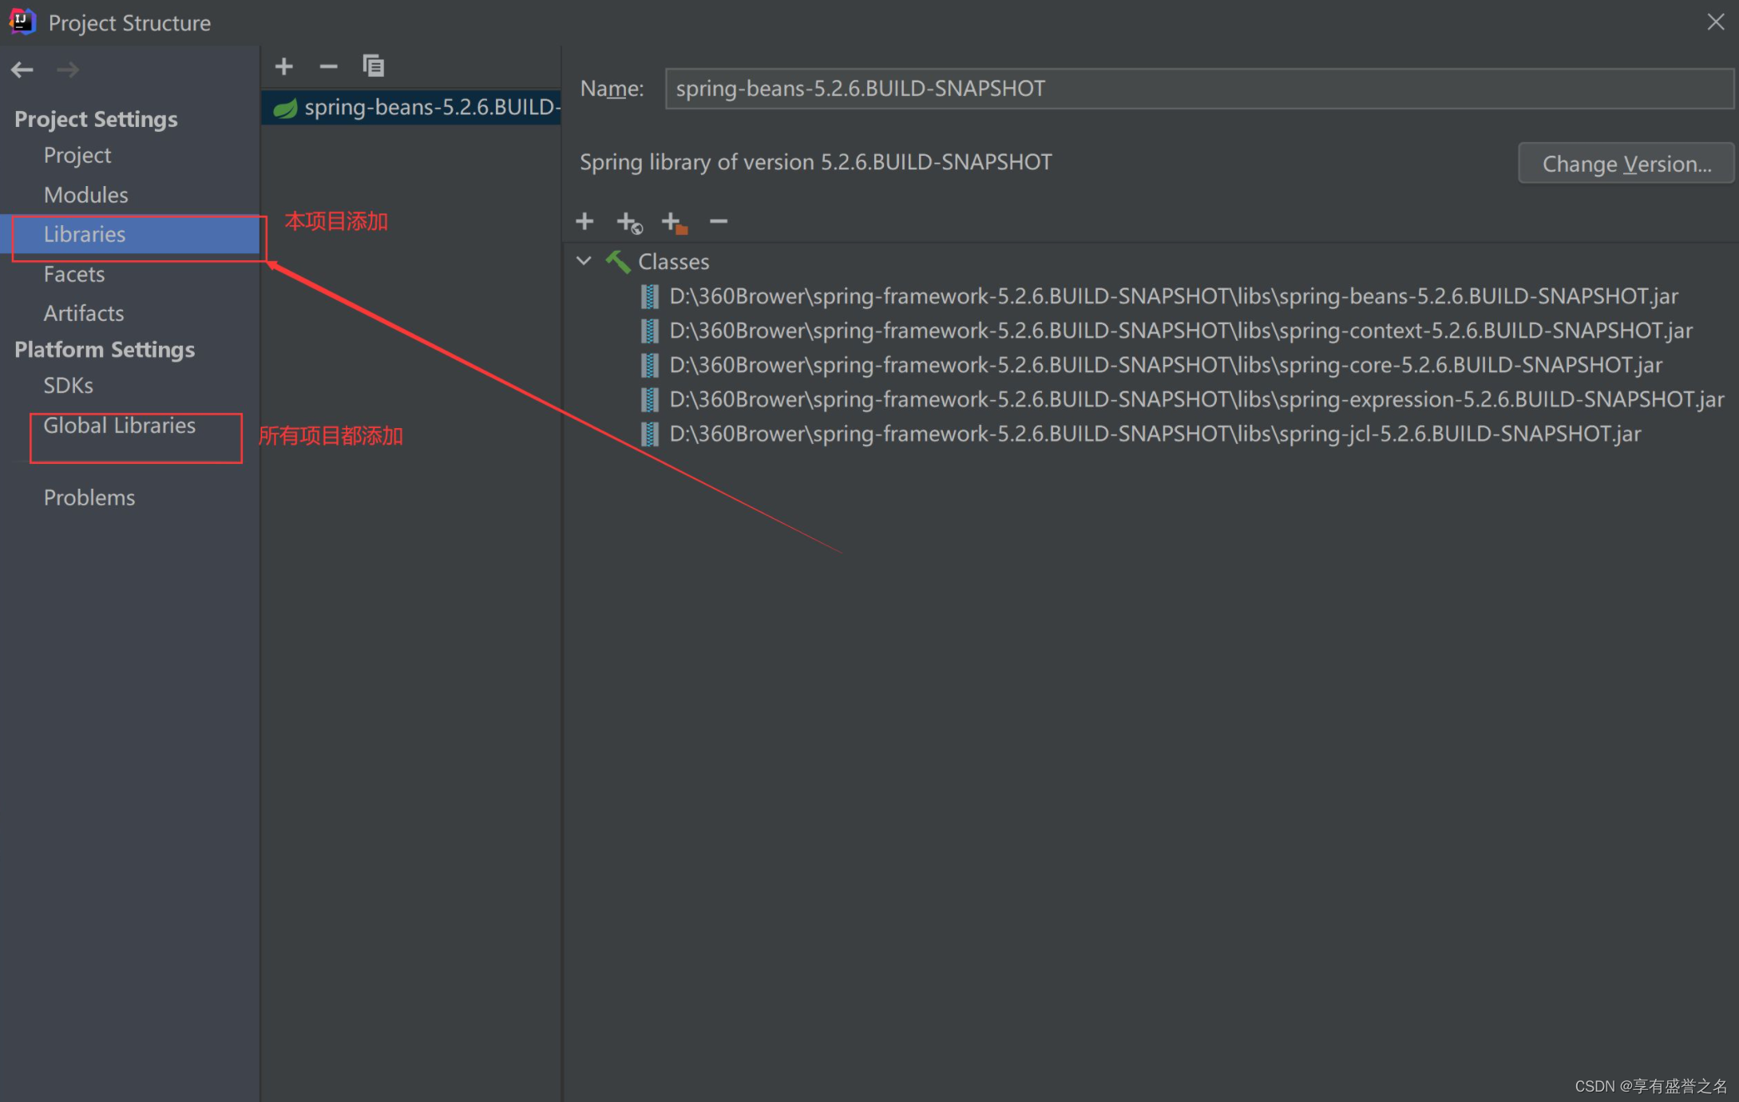The width and height of the screenshot is (1739, 1102).
Task: Click the library Name text field
Action: [x=1198, y=89]
